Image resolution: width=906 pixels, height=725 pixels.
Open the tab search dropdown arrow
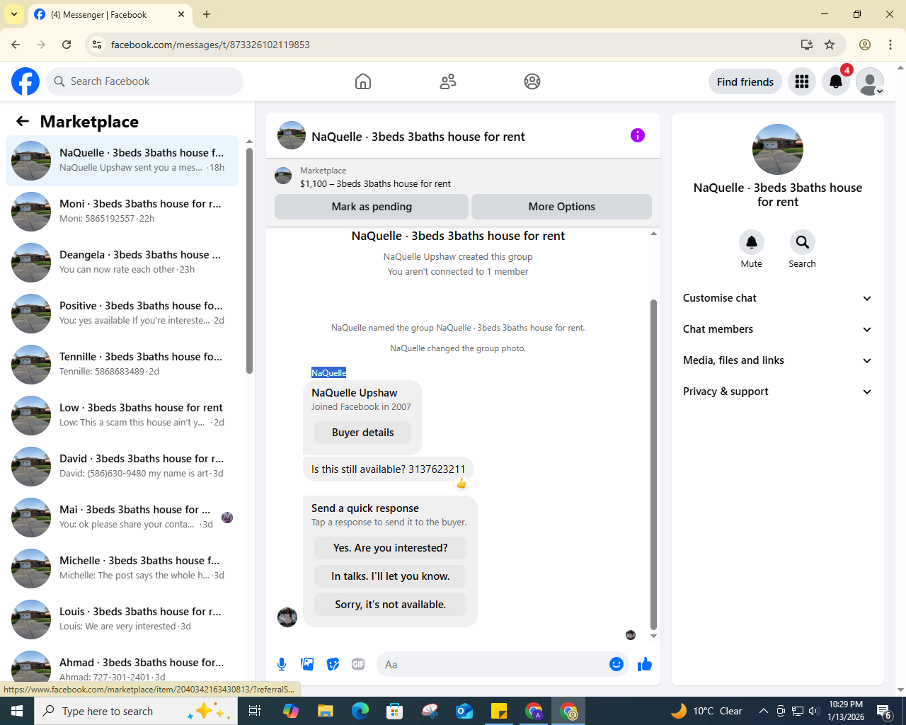coord(13,14)
